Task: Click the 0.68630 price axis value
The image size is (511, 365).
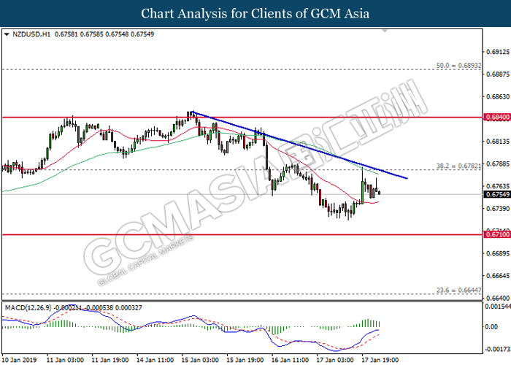Action: (x=498, y=97)
